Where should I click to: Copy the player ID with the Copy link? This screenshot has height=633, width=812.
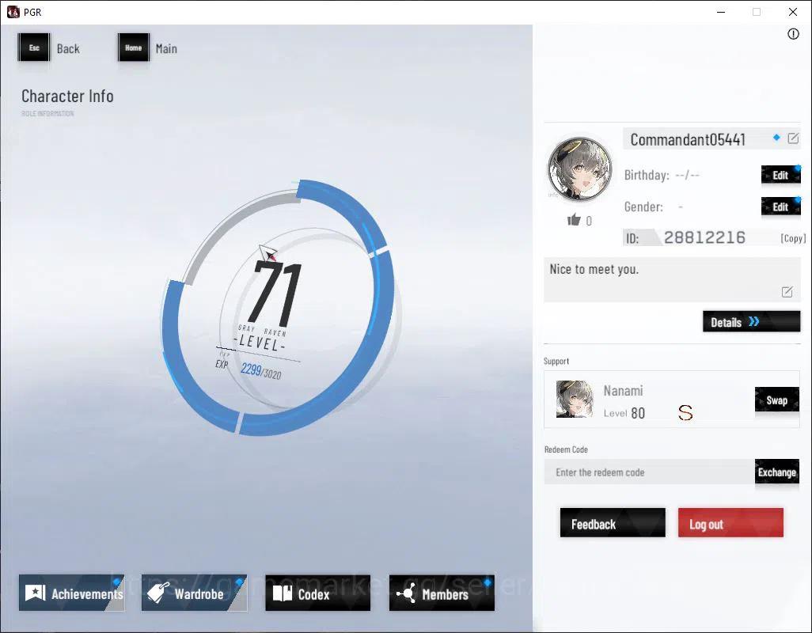[793, 238]
